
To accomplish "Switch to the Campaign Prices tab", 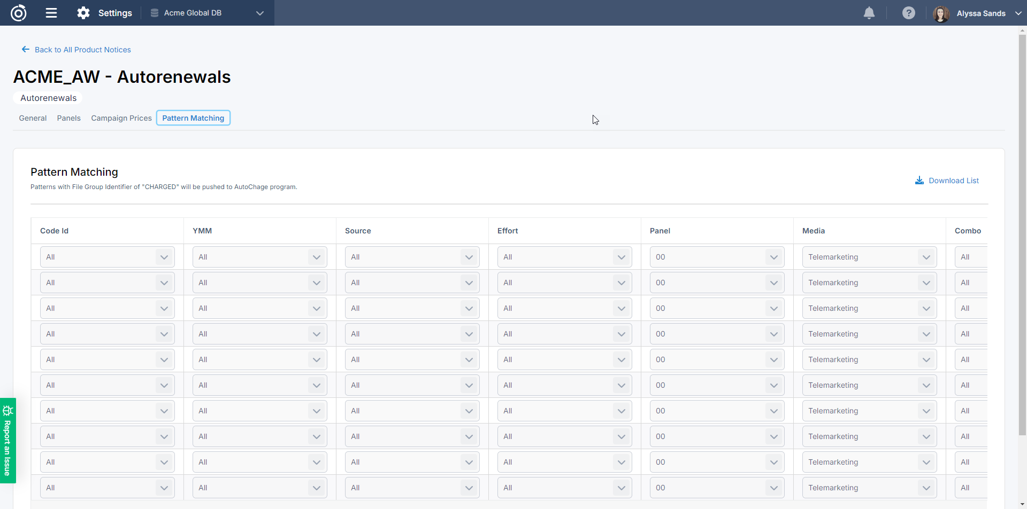I will (121, 118).
